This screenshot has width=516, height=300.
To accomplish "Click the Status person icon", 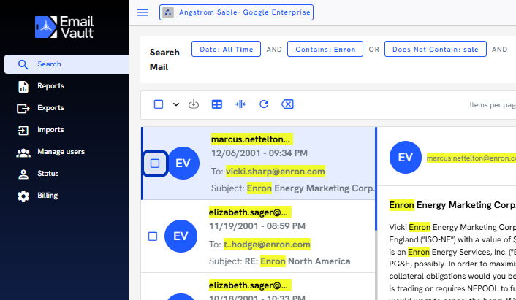I will click(x=23, y=174).
